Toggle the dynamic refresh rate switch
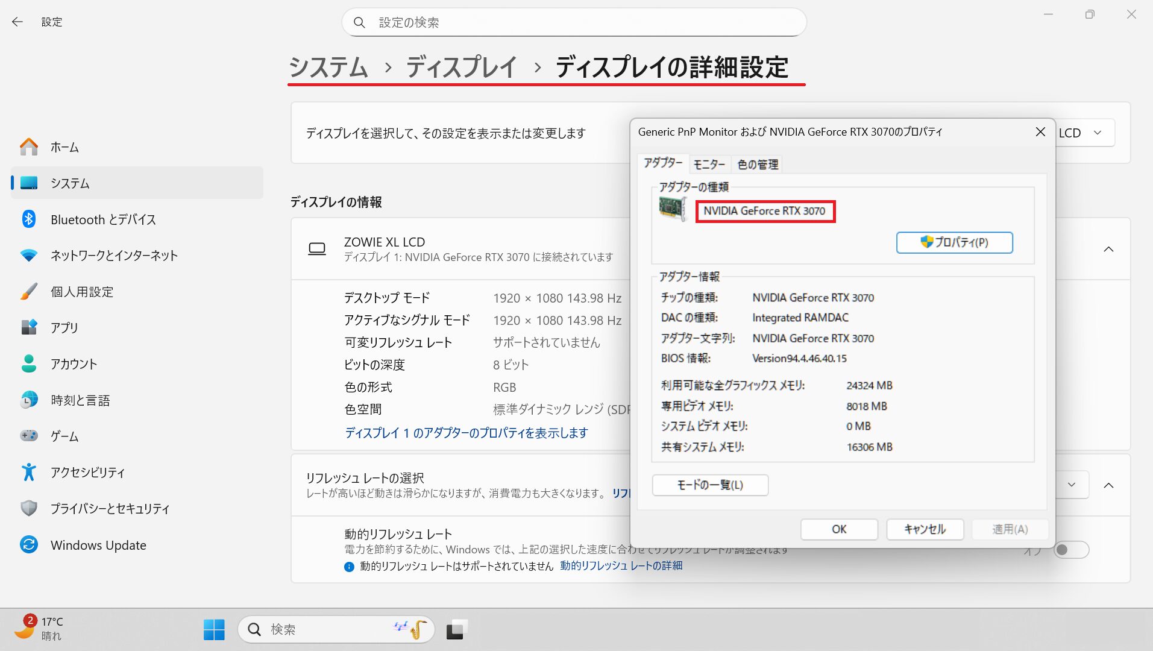The height and width of the screenshot is (651, 1153). pos(1070,550)
